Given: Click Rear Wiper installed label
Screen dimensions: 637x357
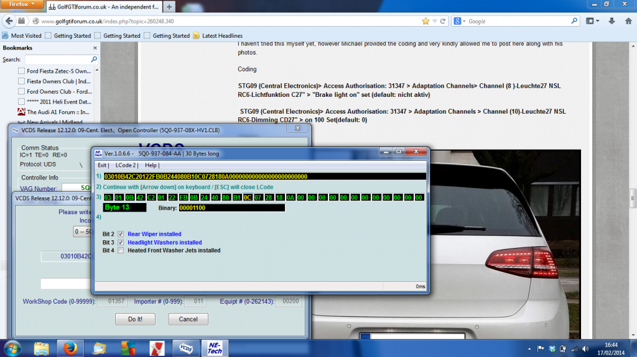Looking at the screenshot, I should (154, 234).
